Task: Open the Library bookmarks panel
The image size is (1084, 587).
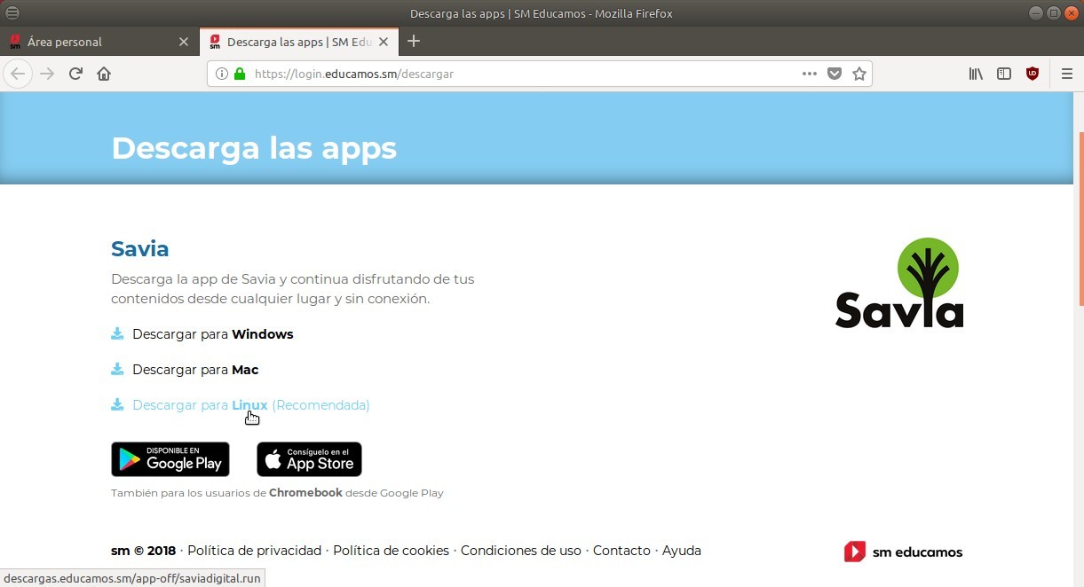Action: click(976, 74)
